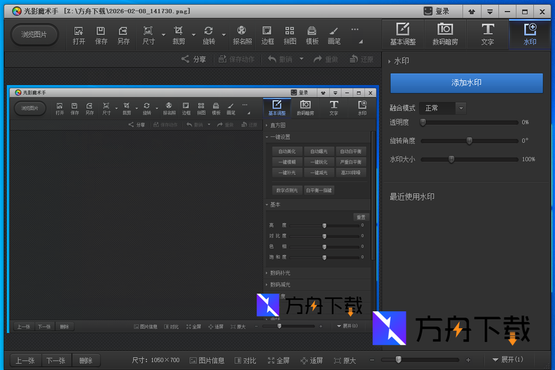The height and width of the screenshot is (370, 555).
Task: Click the Add Watermark (添加水印) button
Action: [x=466, y=83]
